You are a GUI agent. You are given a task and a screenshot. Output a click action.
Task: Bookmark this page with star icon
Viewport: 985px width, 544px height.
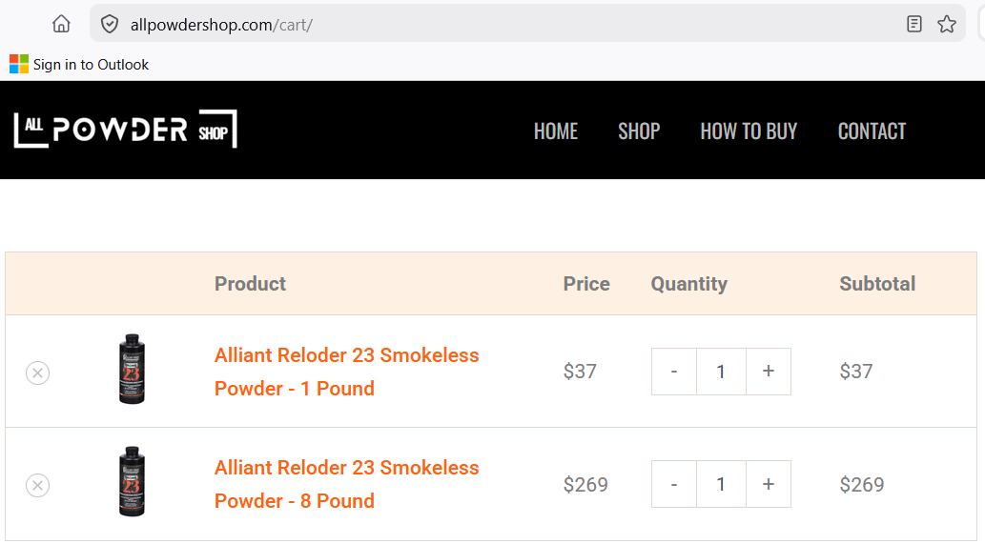(946, 24)
